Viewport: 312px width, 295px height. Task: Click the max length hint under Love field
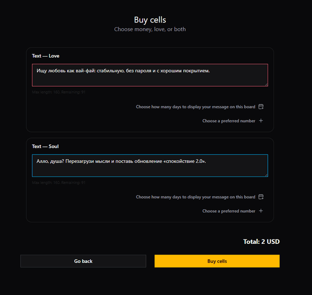(x=59, y=92)
